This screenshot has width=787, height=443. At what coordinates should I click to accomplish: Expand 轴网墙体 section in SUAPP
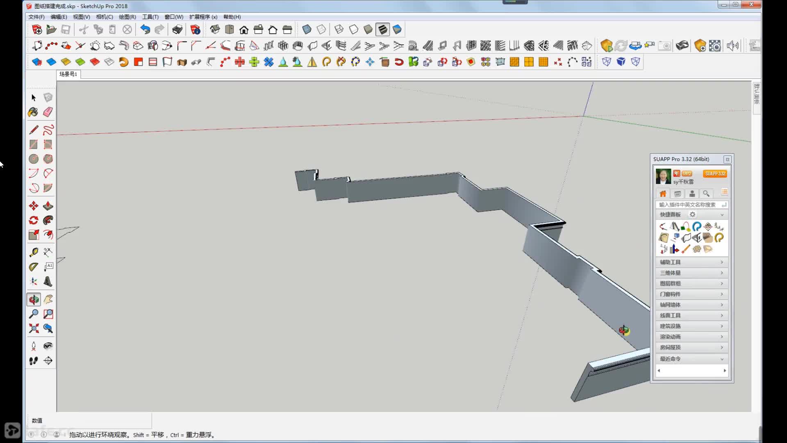[x=691, y=305]
